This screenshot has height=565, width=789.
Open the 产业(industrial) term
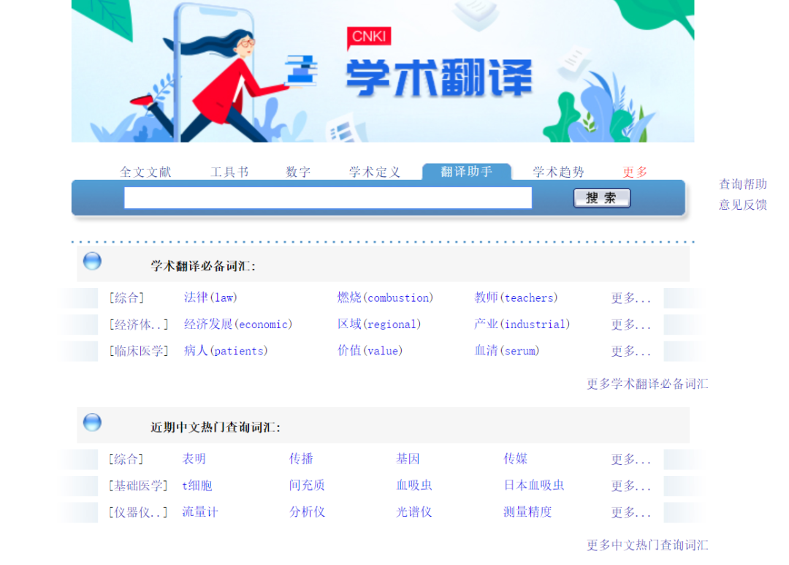(522, 325)
